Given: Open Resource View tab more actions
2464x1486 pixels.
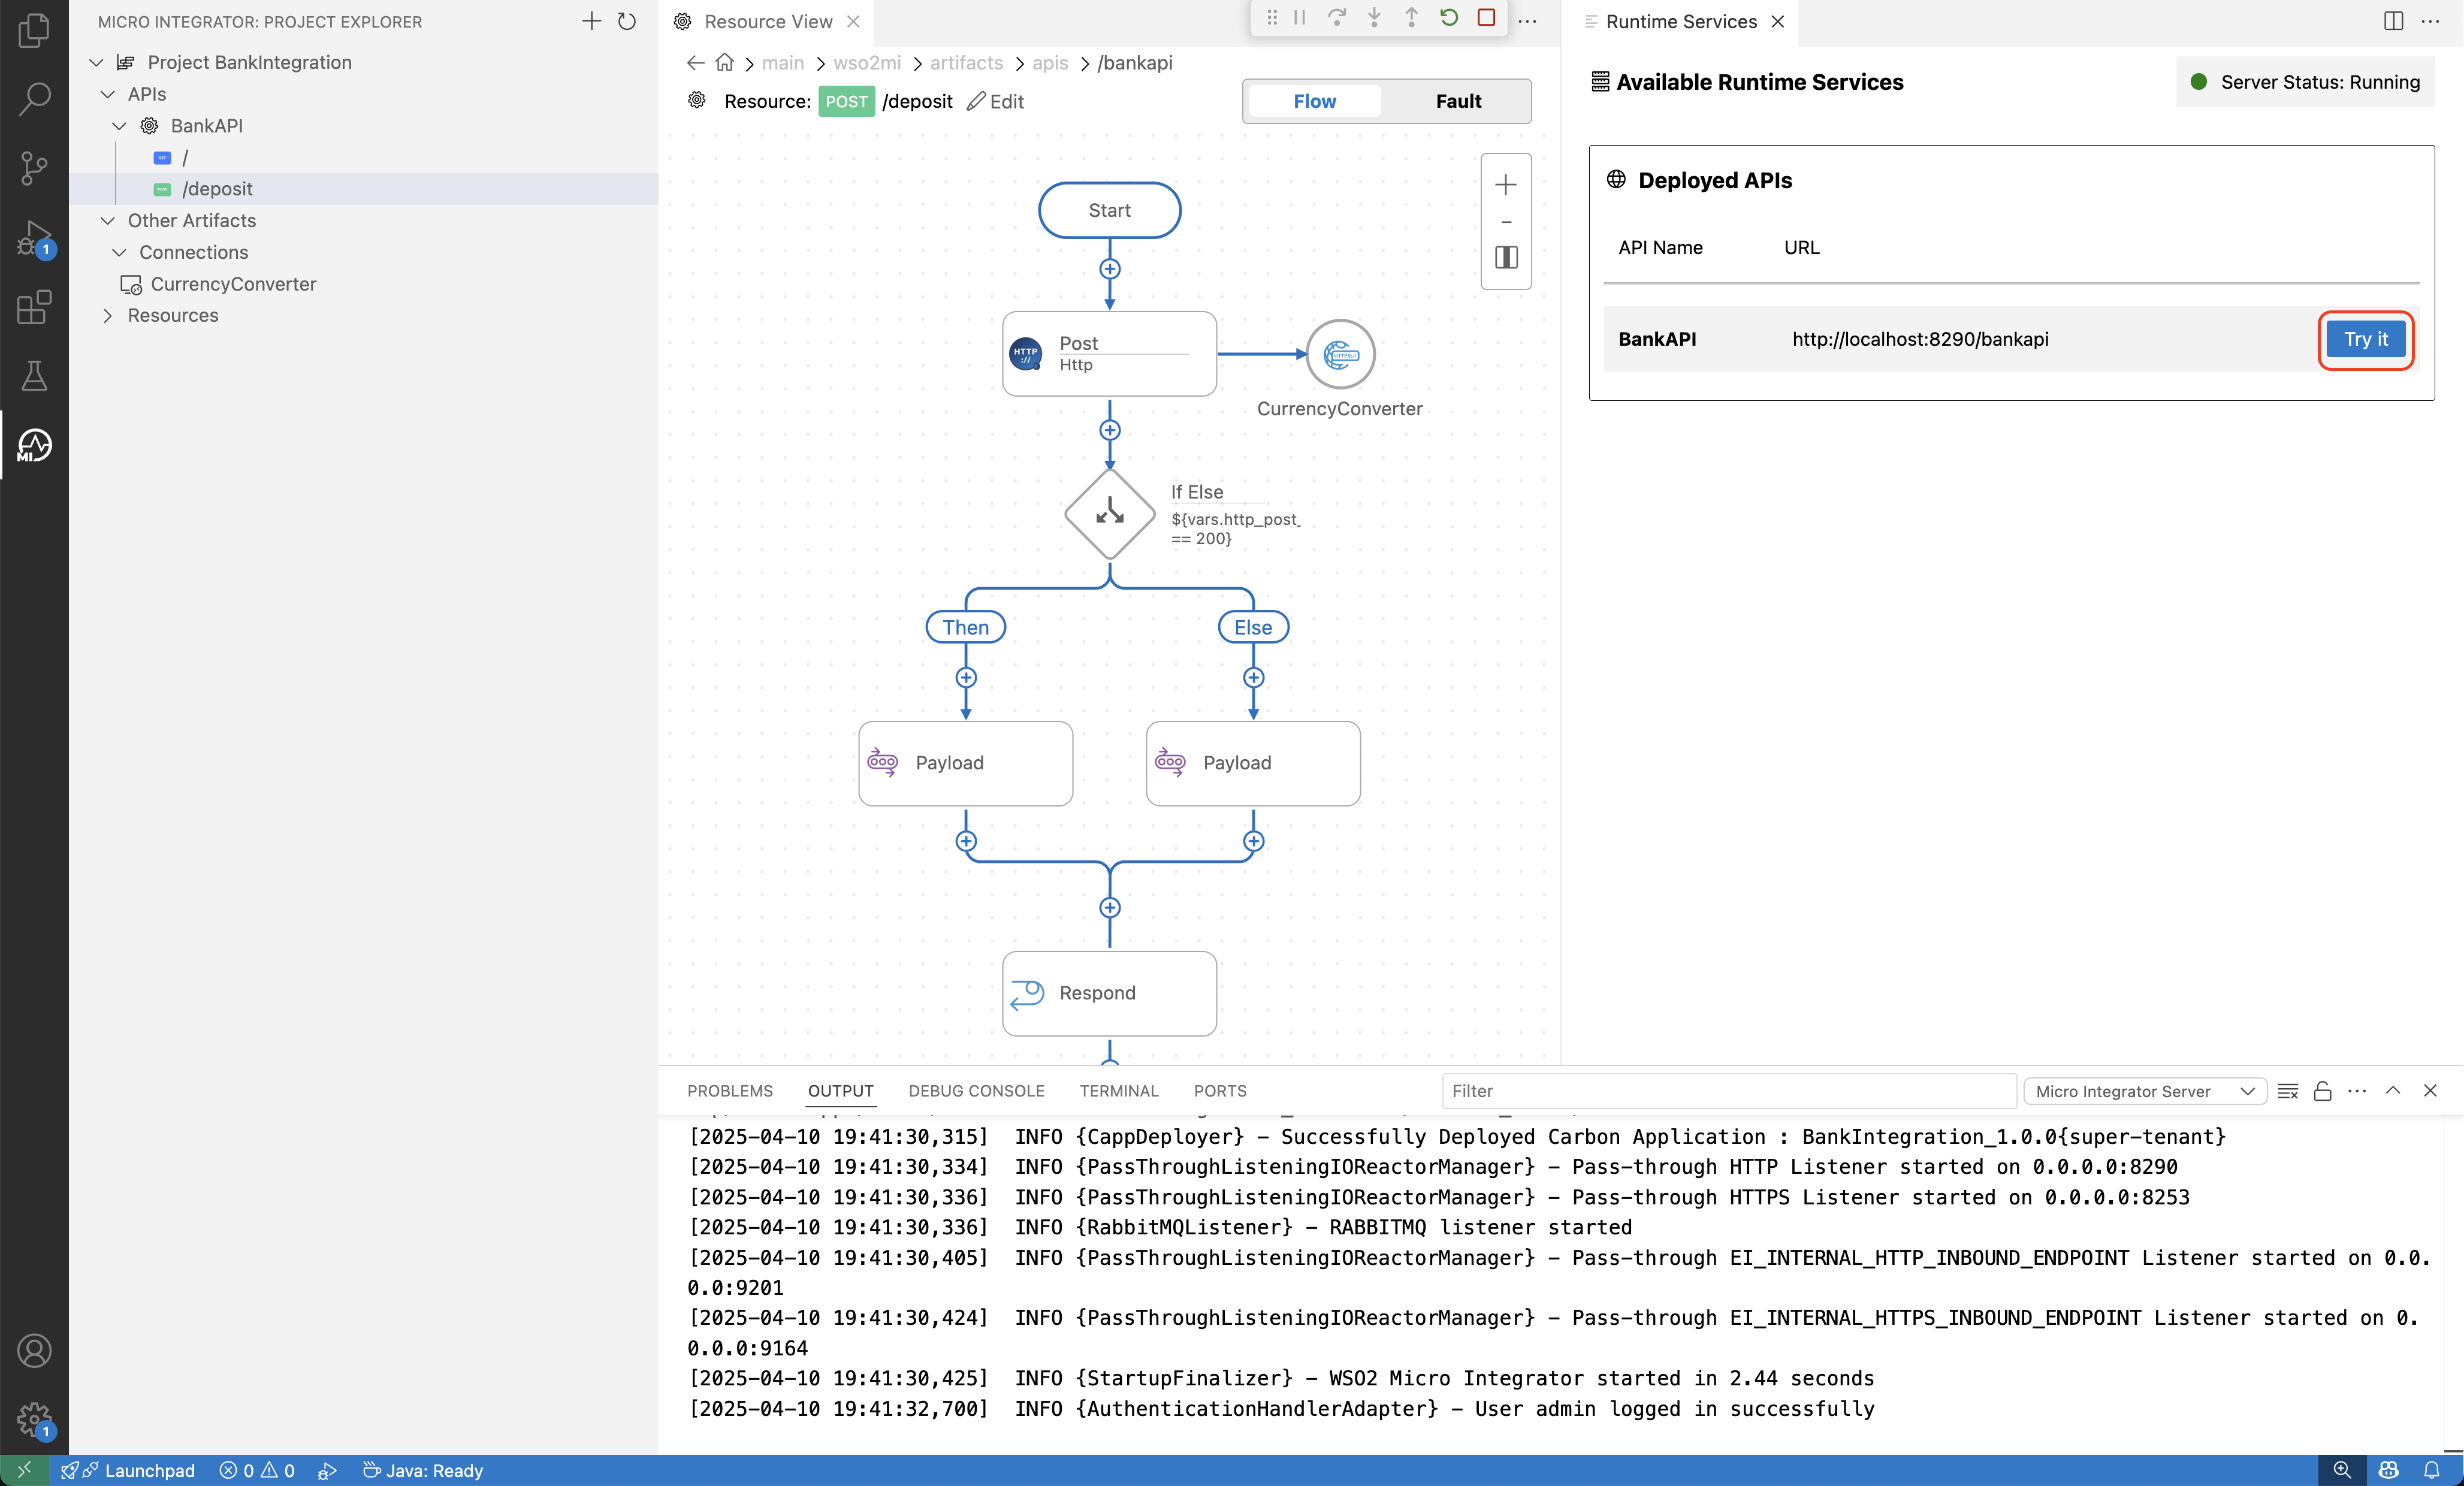Looking at the screenshot, I should [x=1528, y=21].
